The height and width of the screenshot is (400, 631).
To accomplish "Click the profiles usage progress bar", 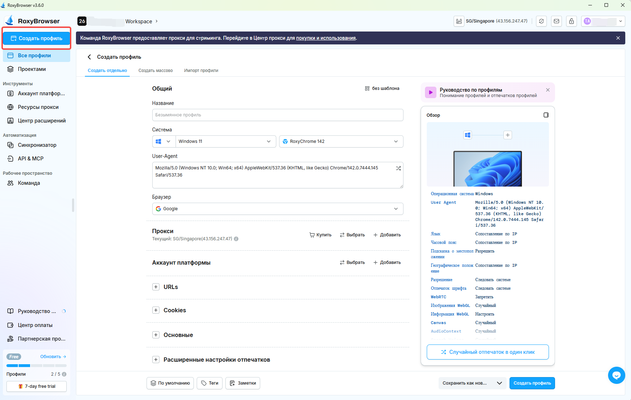I will [37, 366].
